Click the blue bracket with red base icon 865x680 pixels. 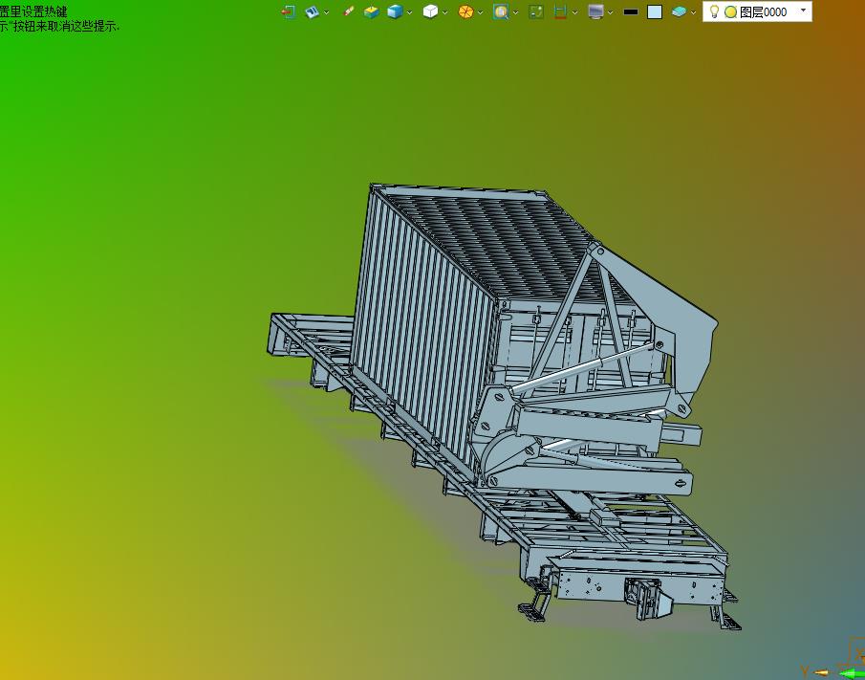[x=560, y=11]
